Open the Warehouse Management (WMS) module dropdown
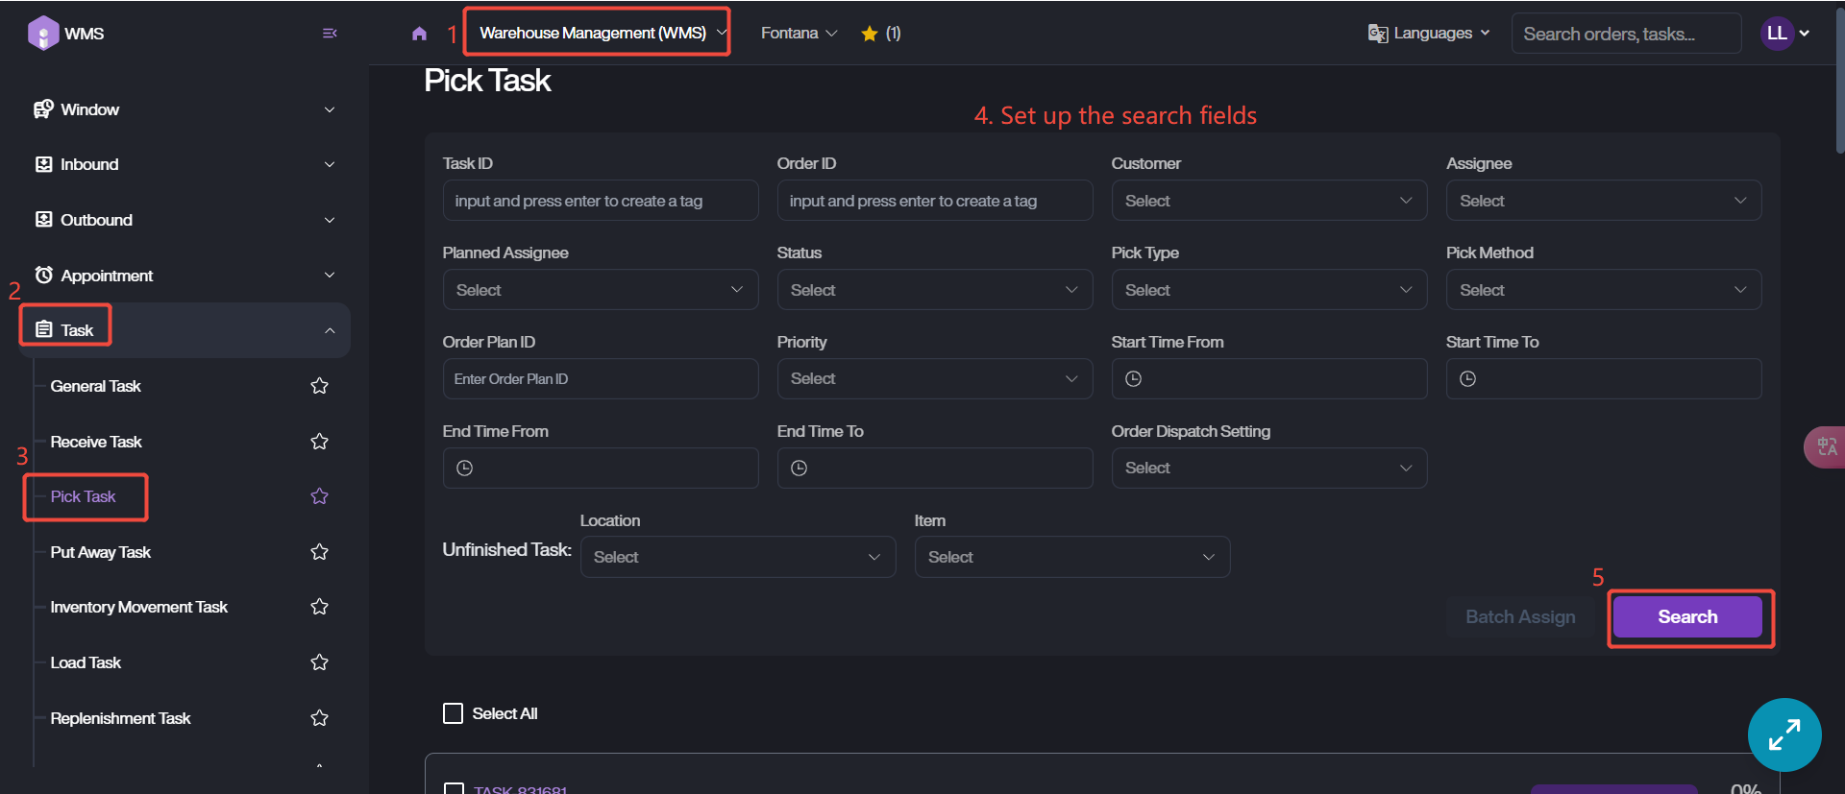This screenshot has height=794, width=1845. tap(598, 33)
